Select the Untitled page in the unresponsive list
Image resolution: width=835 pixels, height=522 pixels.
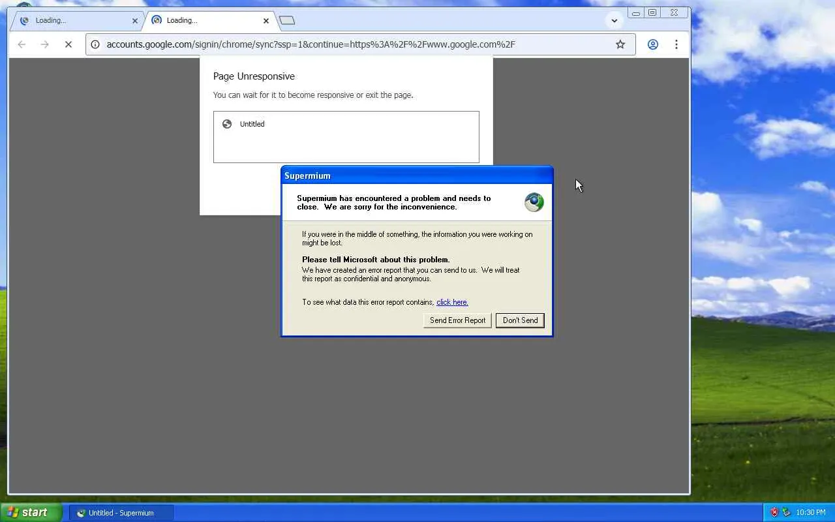pos(346,124)
